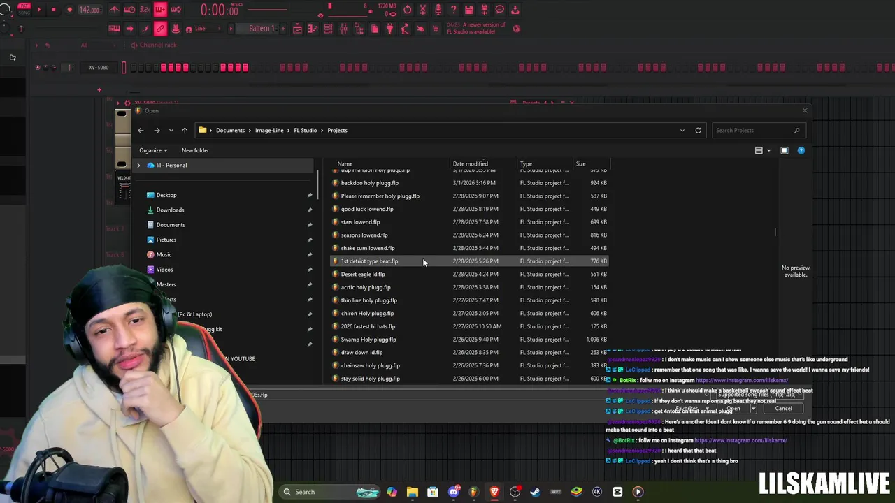Click the render/export audio icon
This screenshot has height=503, width=895.
485,10
